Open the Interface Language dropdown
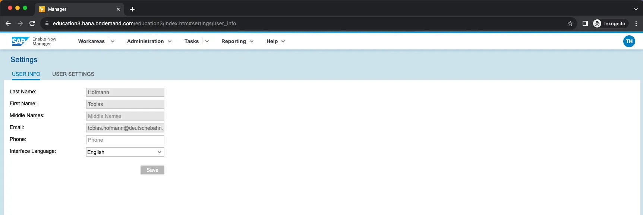The image size is (643, 215). coord(125,152)
